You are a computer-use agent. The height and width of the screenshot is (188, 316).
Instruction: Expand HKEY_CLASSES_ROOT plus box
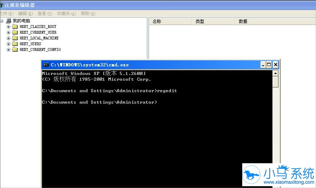(8, 27)
